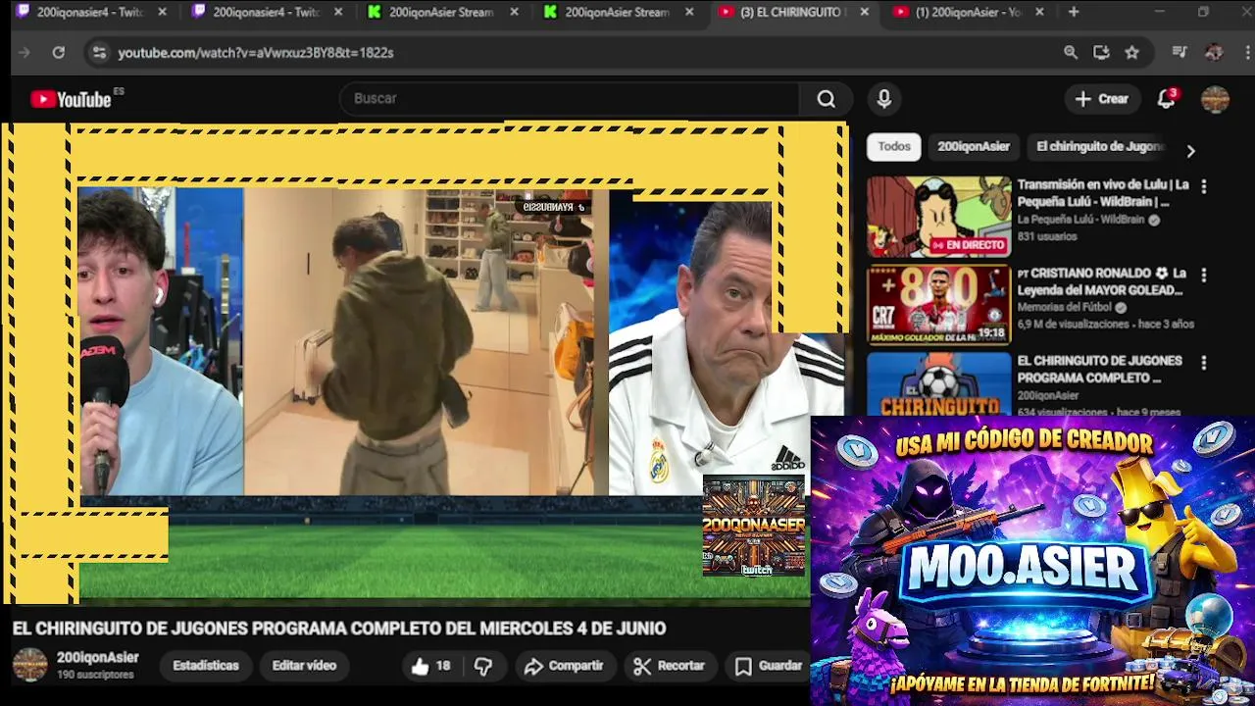Click the browser zoom magnifier icon
The height and width of the screenshot is (706, 1255).
click(x=1071, y=53)
